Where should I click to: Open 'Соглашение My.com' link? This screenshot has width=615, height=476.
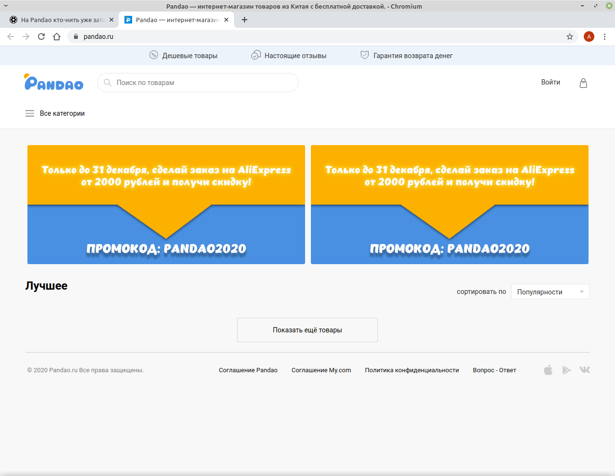point(321,370)
